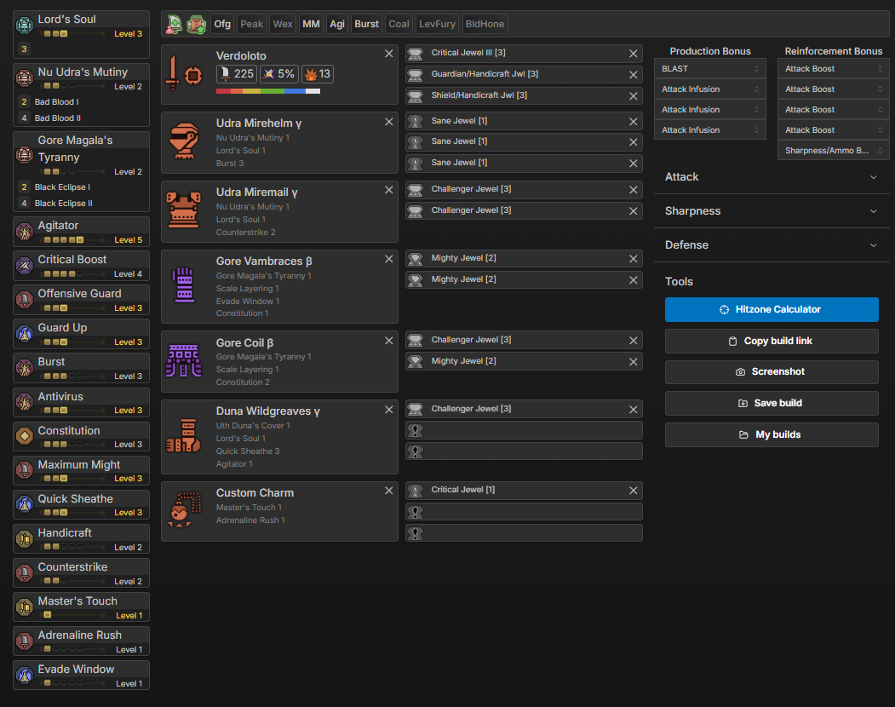The width and height of the screenshot is (895, 707).
Task: Toggle the Ofg buff
Action: click(x=222, y=24)
